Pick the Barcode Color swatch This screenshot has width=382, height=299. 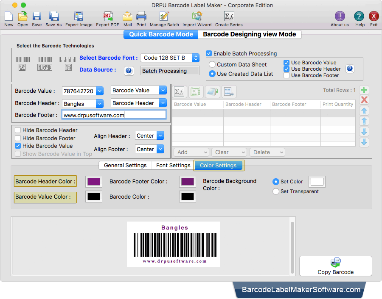(188, 197)
